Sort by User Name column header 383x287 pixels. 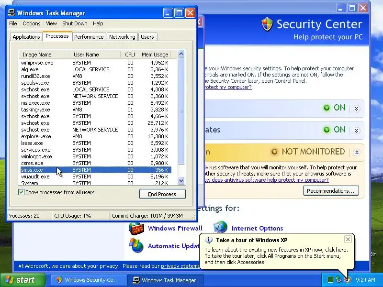(x=95, y=55)
